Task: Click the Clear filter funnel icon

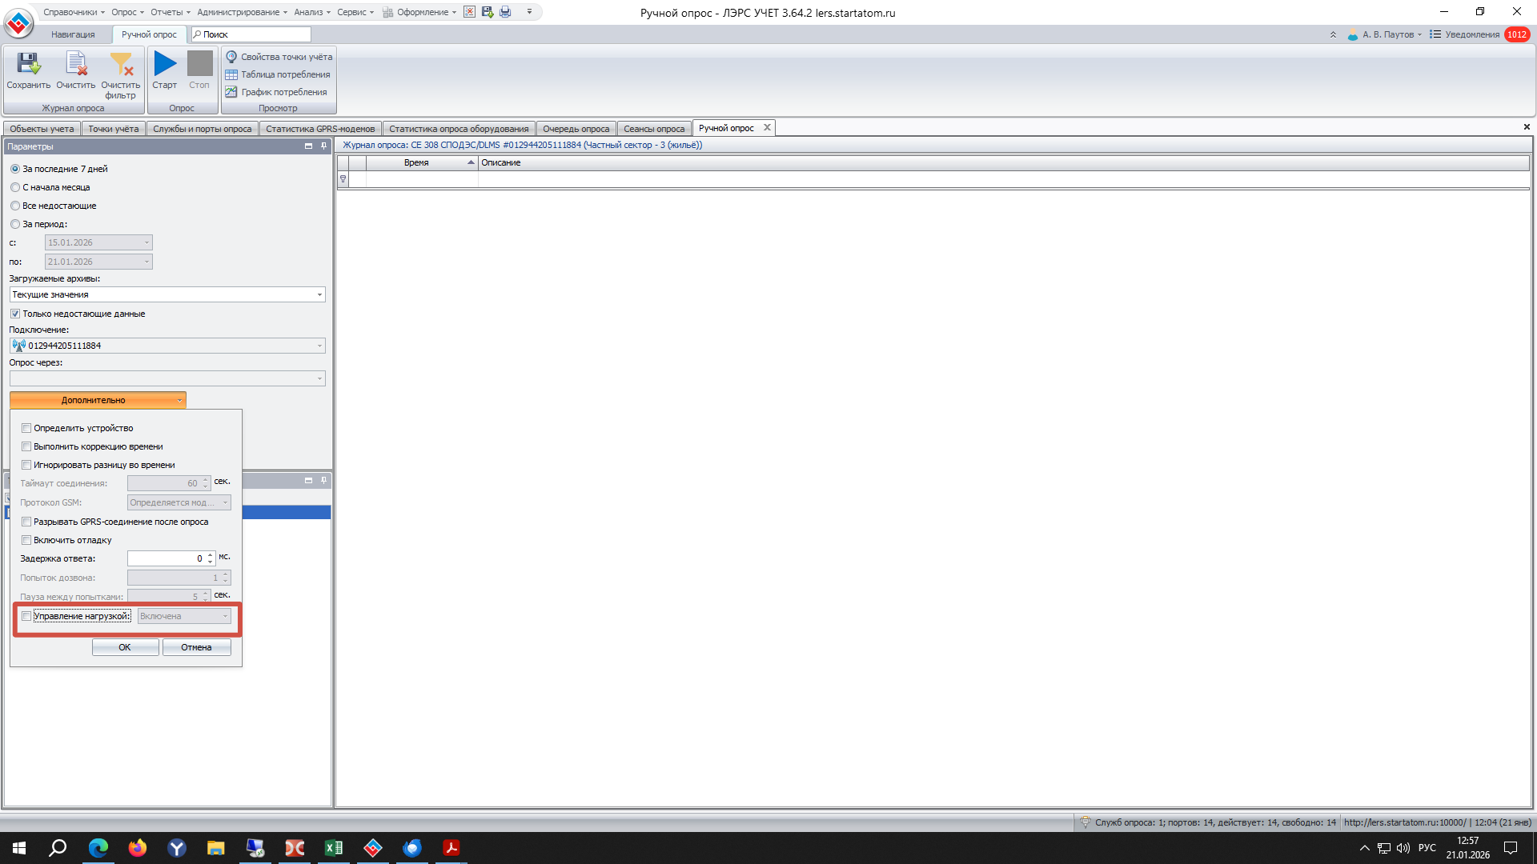Action: [121, 64]
